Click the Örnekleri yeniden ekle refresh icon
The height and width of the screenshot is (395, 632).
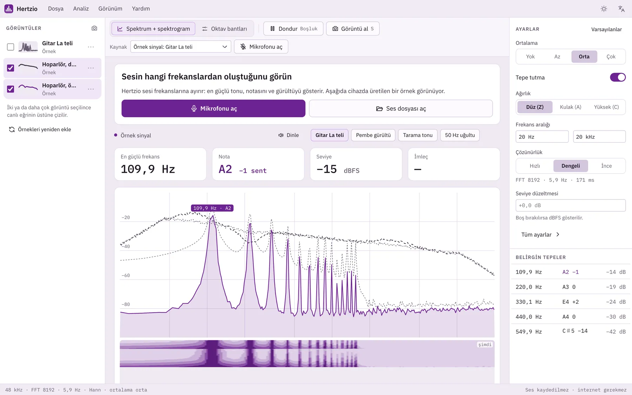click(12, 130)
